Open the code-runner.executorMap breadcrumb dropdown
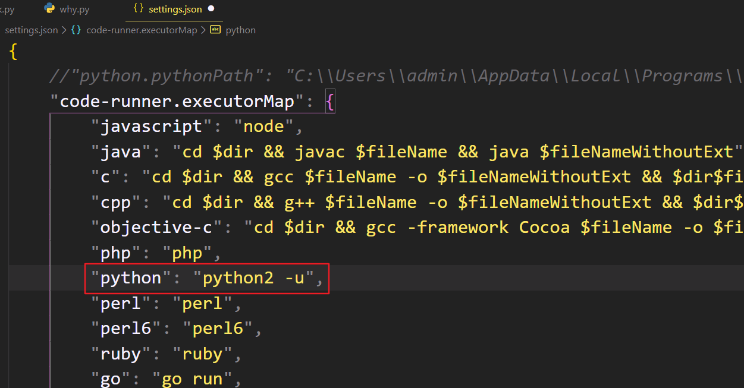Viewport: 744px width, 388px height. tap(142, 30)
